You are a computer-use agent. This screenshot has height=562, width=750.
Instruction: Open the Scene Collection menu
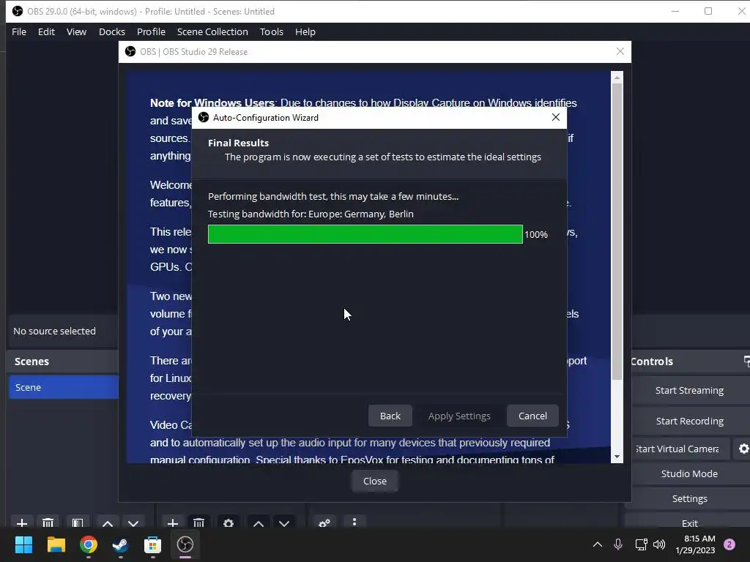click(212, 31)
